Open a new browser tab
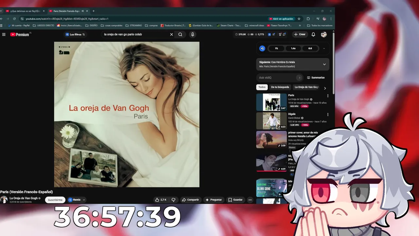The width and height of the screenshot is (419, 236). pos(94,11)
